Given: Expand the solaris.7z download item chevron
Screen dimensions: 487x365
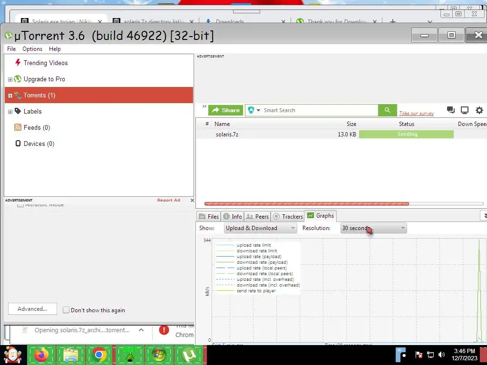Looking at the screenshot, I should click(141, 330).
